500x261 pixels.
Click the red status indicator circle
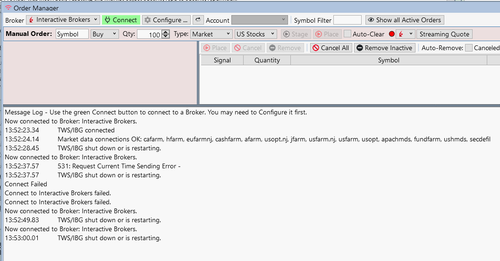[x=391, y=34]
